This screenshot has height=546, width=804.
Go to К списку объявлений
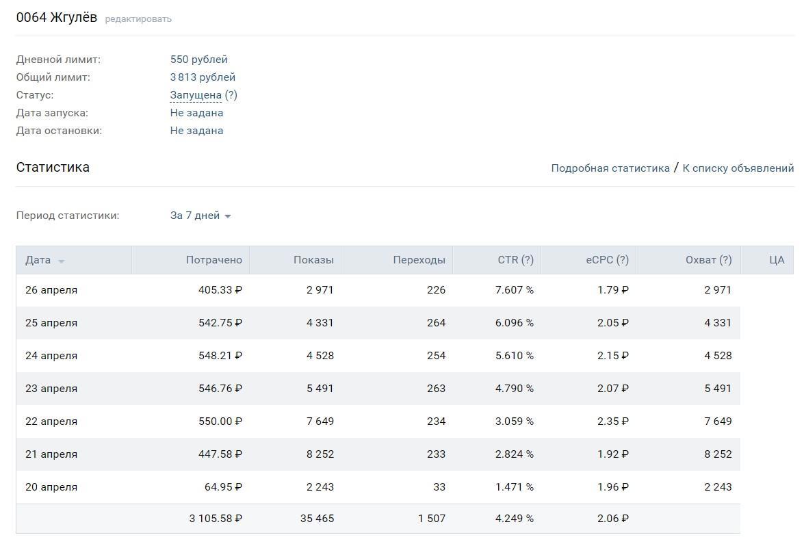coord(738,168)
